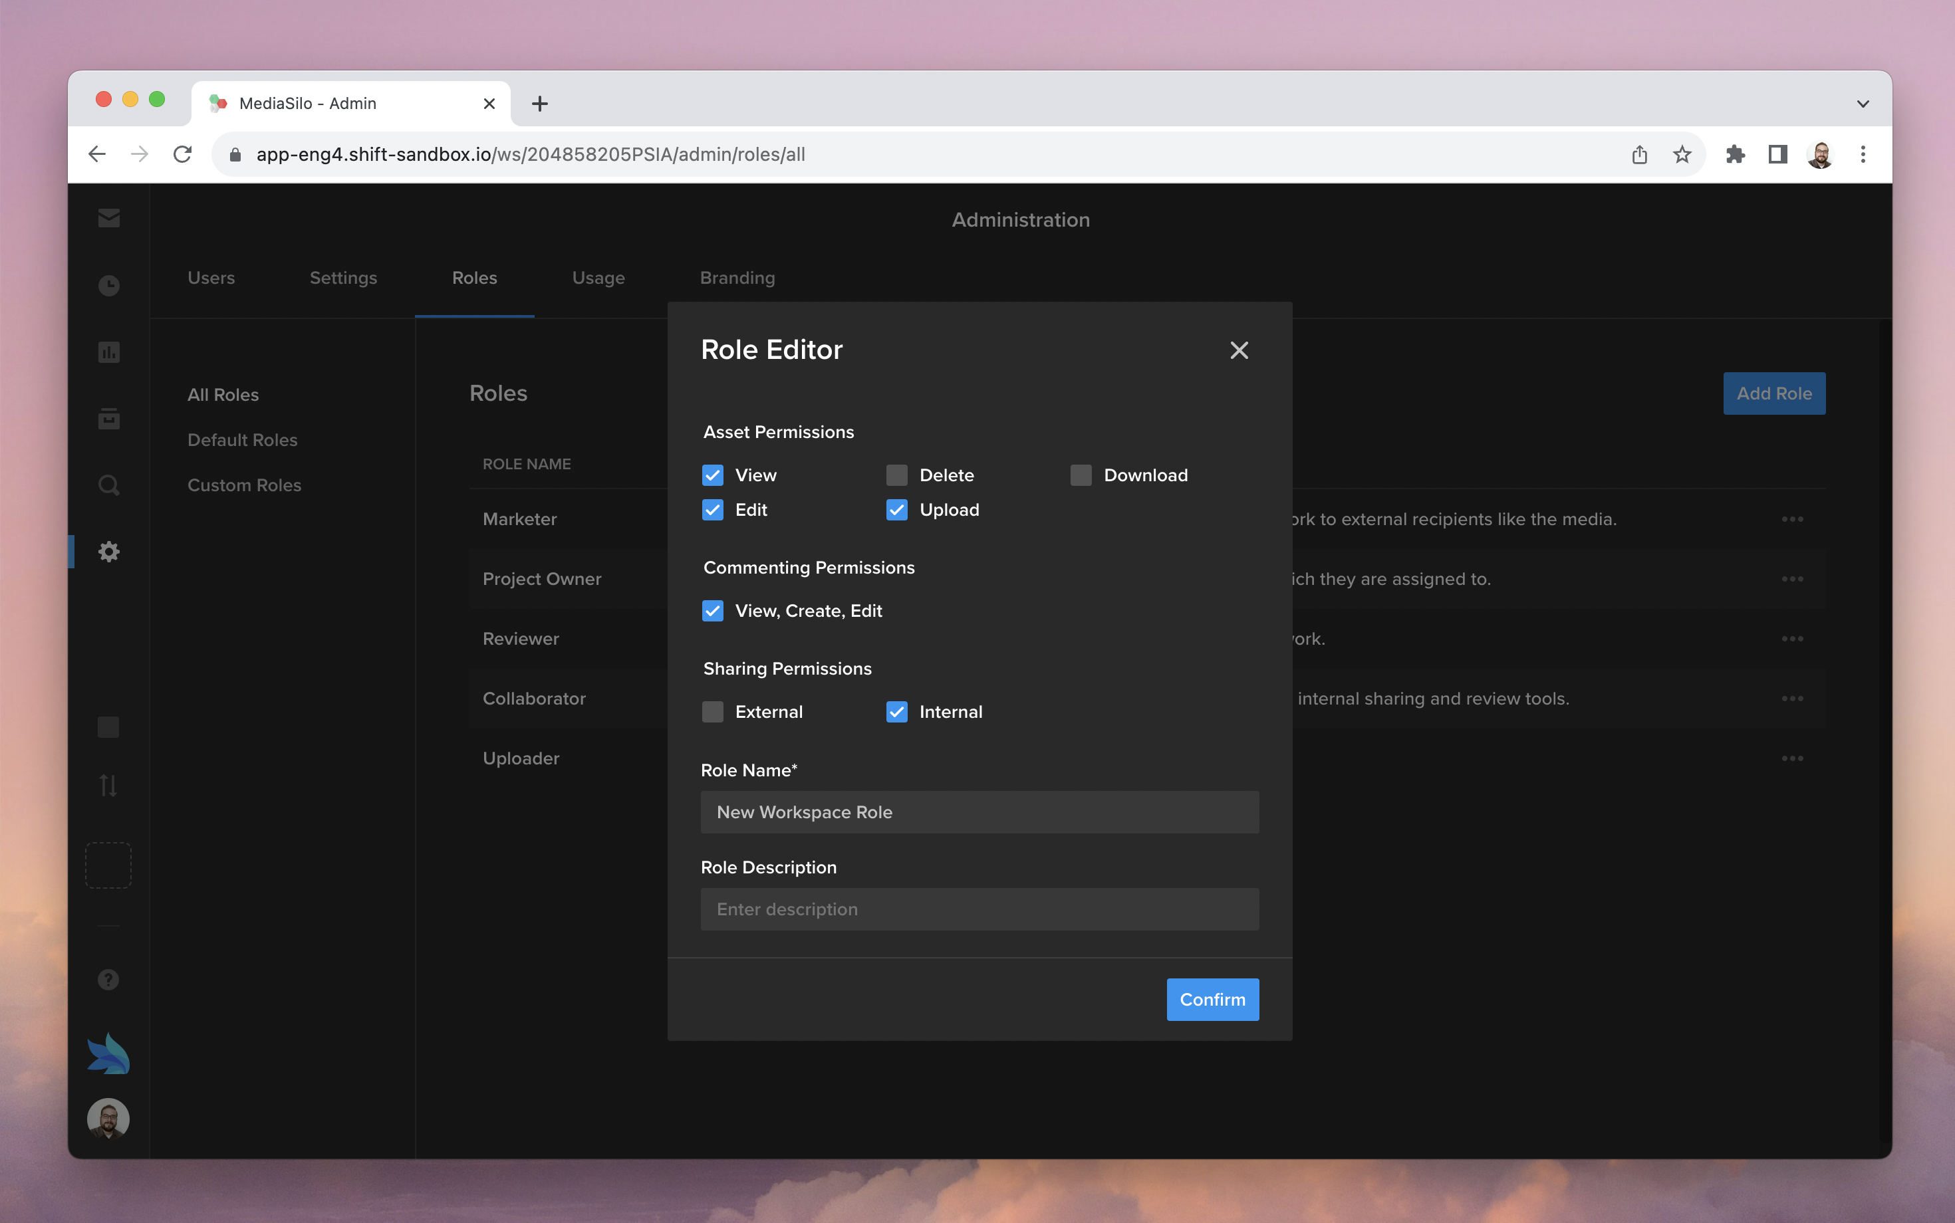Select Custom Roles filter

pos(245,485)
